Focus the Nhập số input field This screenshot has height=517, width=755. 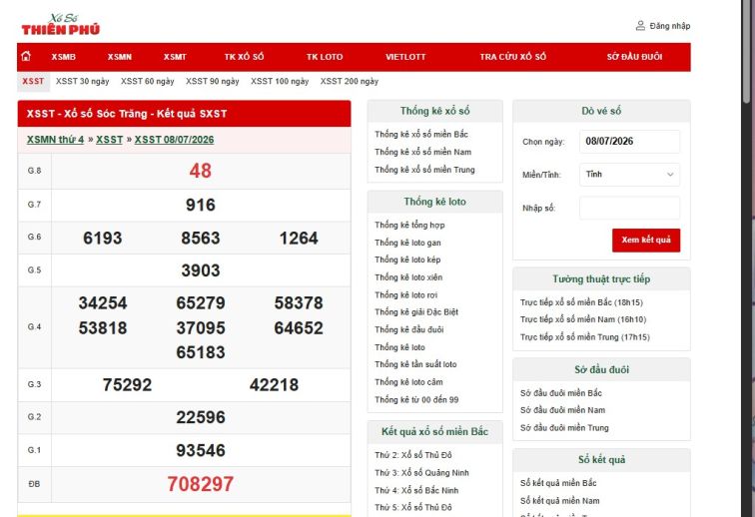coord(630,208)
